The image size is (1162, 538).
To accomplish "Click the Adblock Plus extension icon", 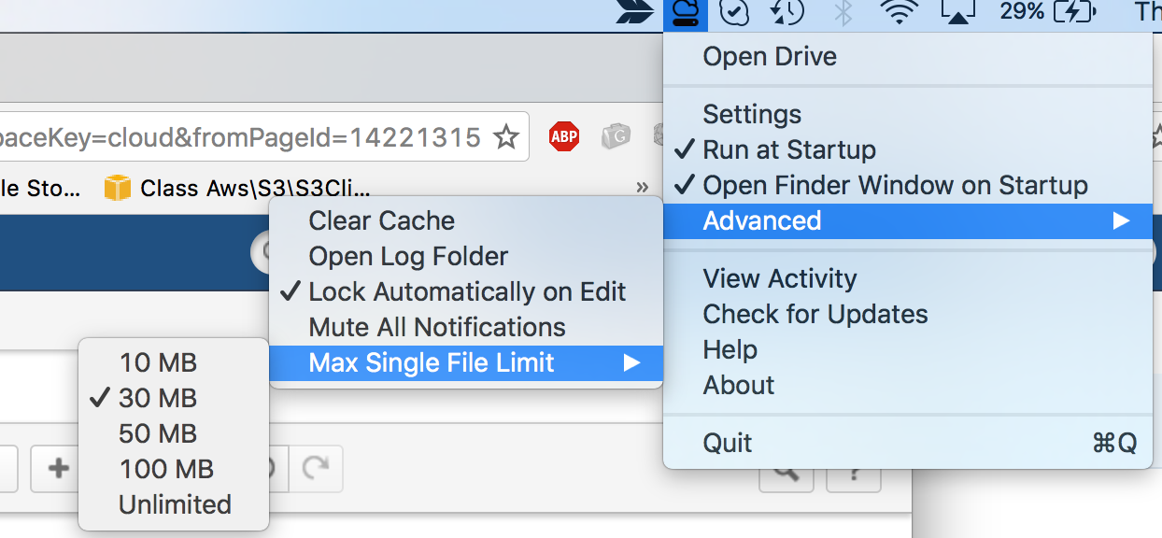I will tap(563, 137).
